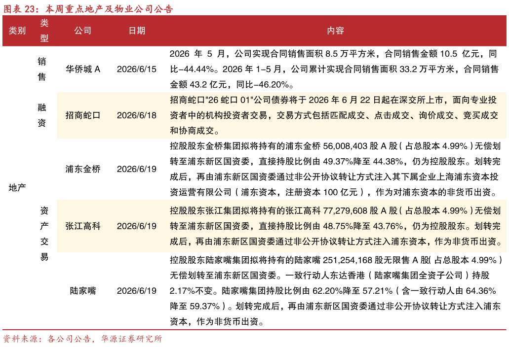
Task: Click the 2026/6/19 date in 浦东金桥 row
Action: click(137, 169)
